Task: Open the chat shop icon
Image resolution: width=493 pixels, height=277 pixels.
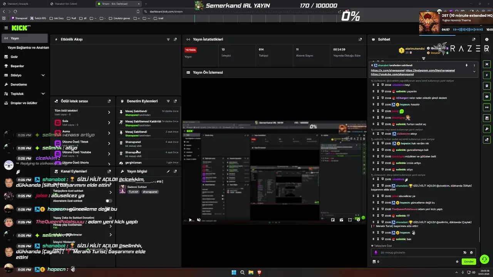Action: tap(374, 262)
